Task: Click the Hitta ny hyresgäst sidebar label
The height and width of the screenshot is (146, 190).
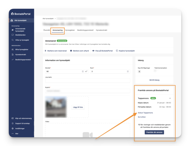Action: pyautogui.click(x=22, y=40)
